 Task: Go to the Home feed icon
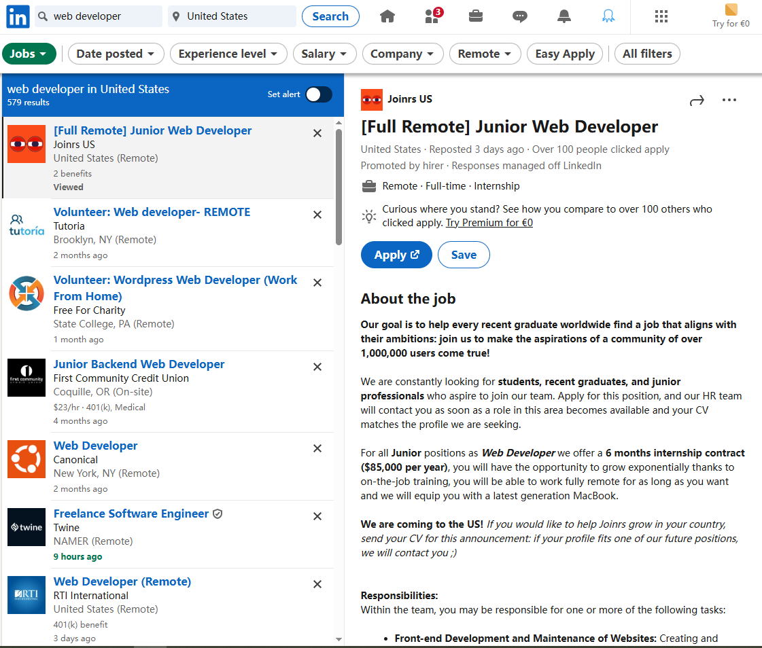387,16
